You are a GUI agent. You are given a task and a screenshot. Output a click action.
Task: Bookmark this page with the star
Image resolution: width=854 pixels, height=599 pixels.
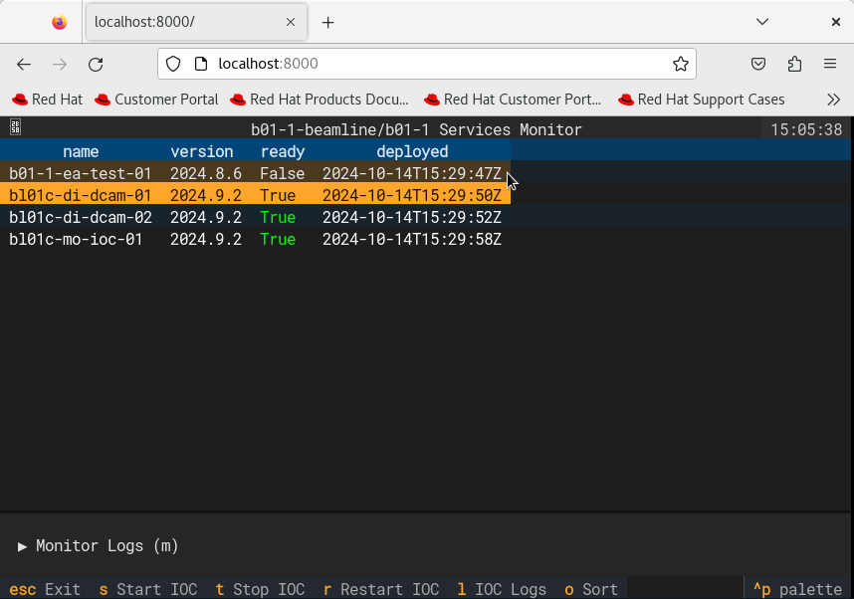click(x=680, y=64)
